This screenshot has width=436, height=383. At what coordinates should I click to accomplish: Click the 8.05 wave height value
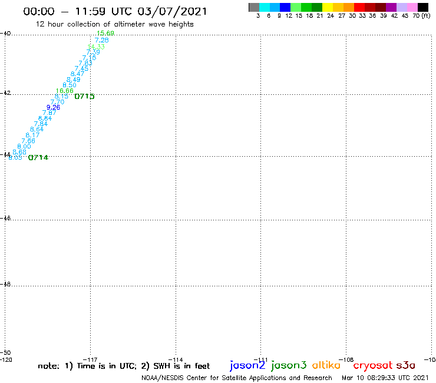[x=15, y=158]
